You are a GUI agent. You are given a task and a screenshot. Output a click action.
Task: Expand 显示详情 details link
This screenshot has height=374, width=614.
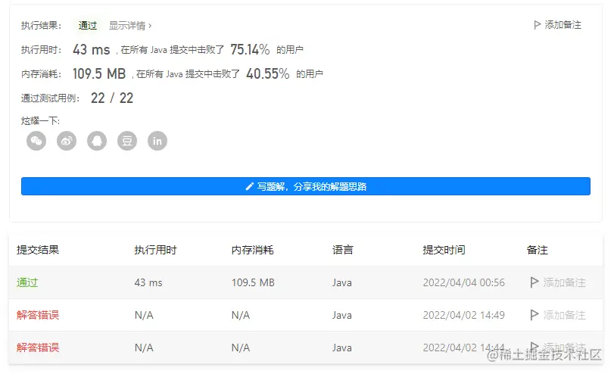(x=130, y=26)
